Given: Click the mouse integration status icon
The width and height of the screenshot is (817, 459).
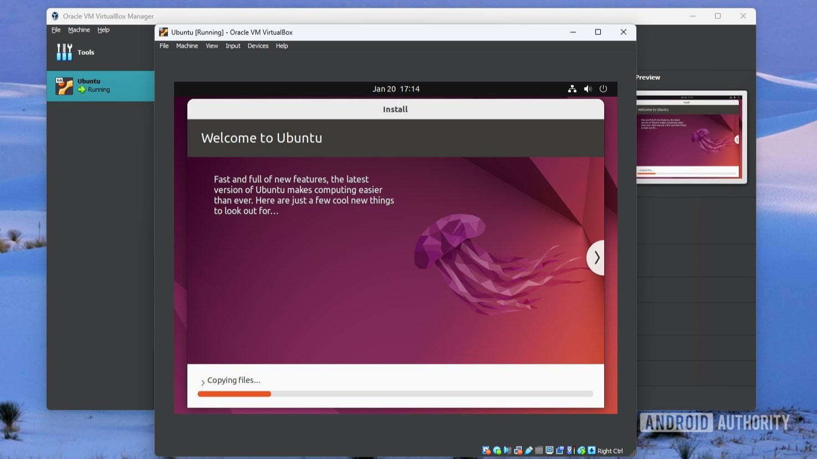Looking at the screenshot, I should click(581, 451).
